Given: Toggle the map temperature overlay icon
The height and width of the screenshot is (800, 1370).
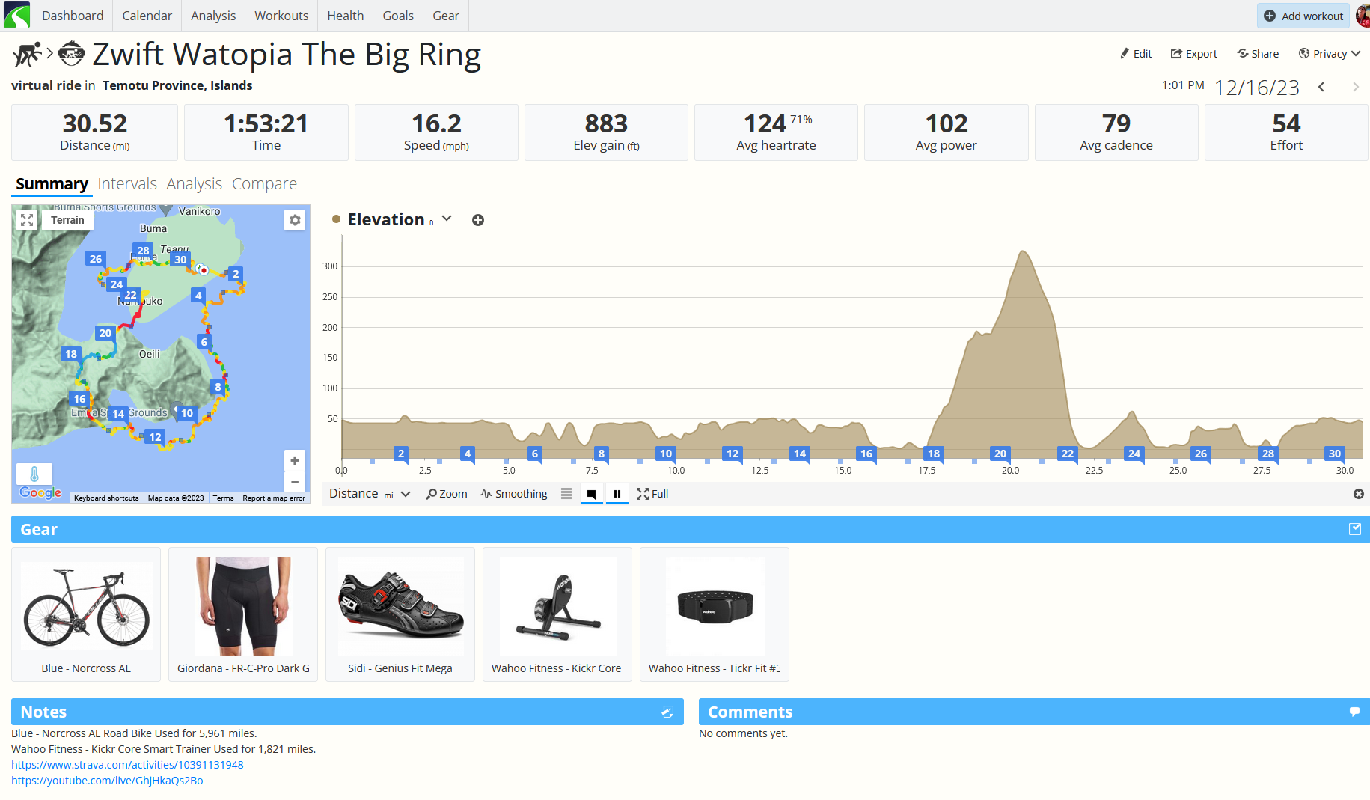Looking at the screenshot, I should (x=34, y=474).
